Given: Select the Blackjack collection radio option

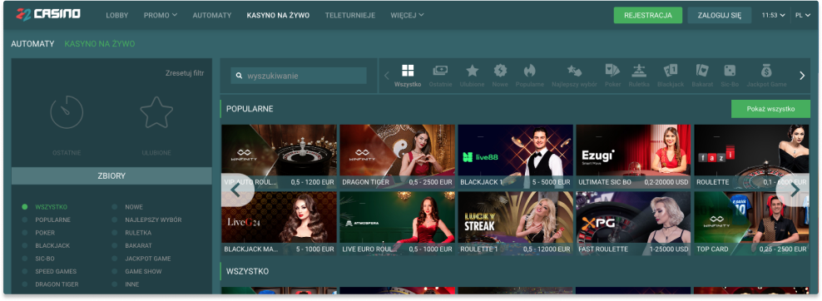Looking at the screenshot, I should [25, 245].
